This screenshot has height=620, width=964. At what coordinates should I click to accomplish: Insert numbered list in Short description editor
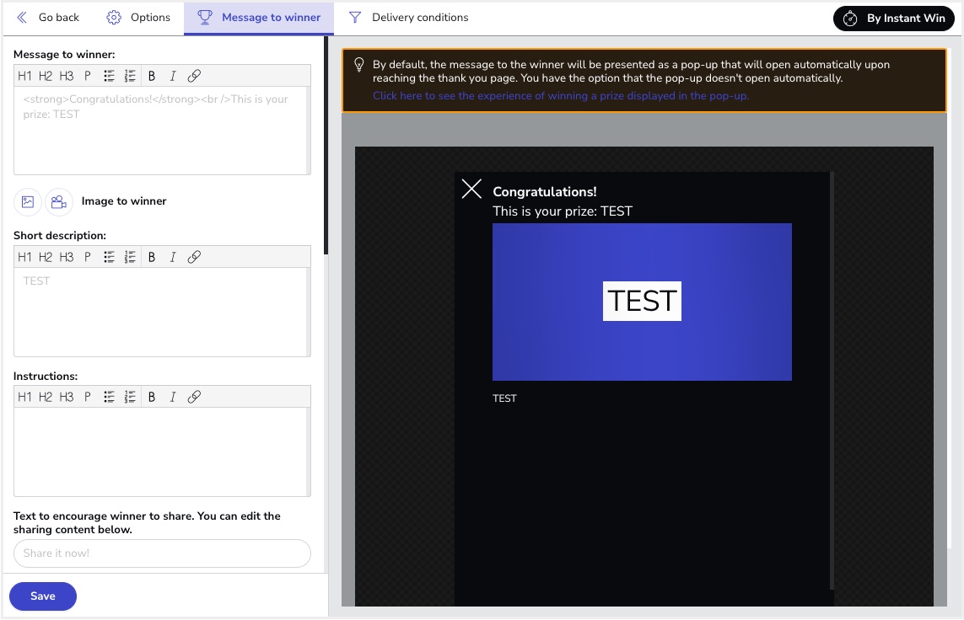pyautogui.click(x=130, y=257)
